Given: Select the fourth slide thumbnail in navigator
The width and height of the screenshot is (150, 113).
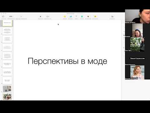Looking at the screenshot, I should (x=7, y=47).
